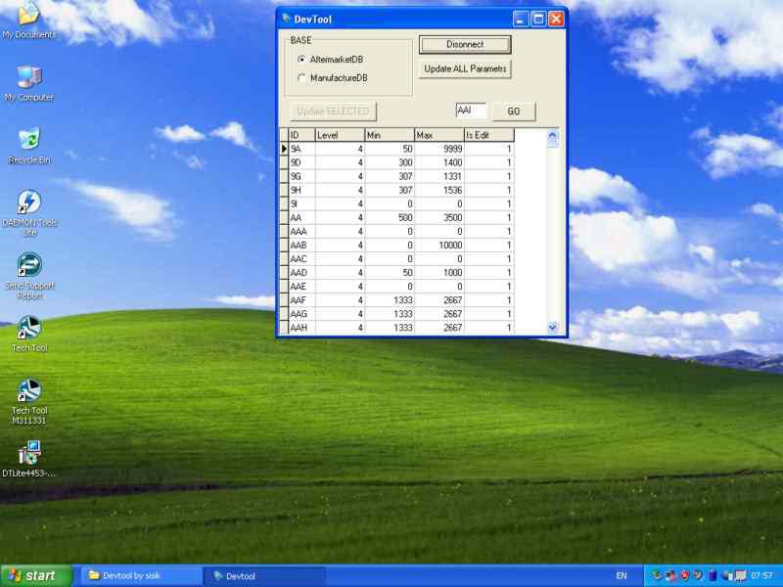Select the ManufactureDB radio button
Image resolution: width=783 pixels, height=587 pixels.
pyautogui.click(x=301, y=77)
